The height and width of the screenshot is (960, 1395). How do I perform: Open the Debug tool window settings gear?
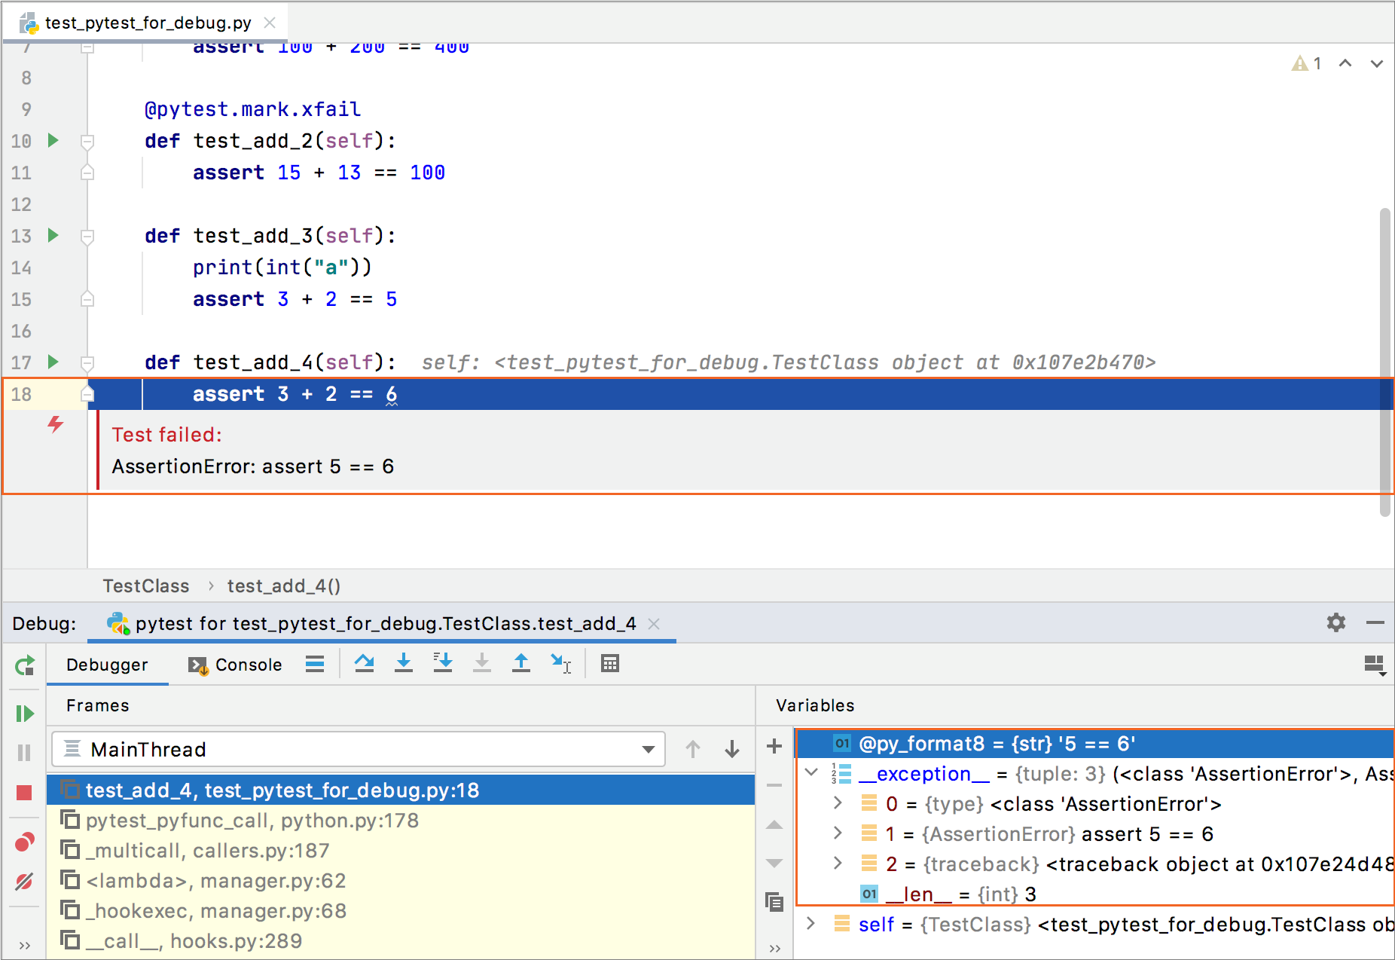pyautogui.click(x=1335, y=623)
